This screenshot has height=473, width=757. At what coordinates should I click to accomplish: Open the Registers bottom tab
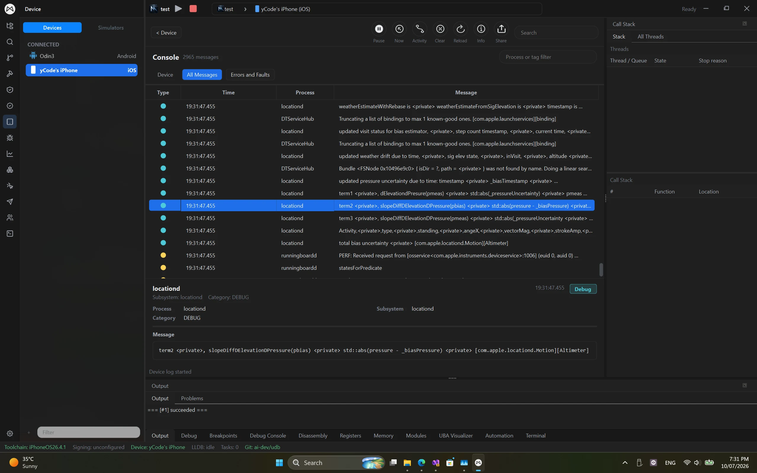point(350,435)
